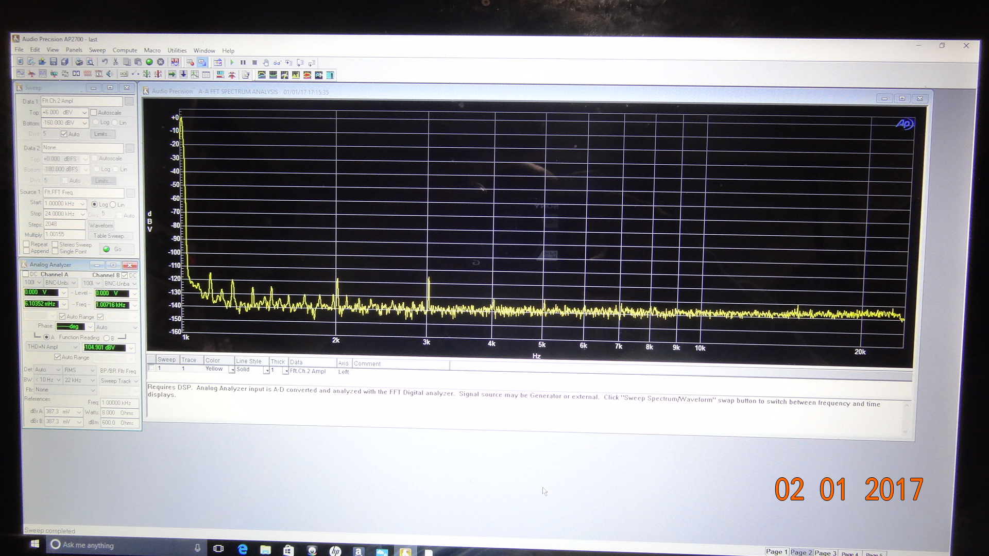This screenshot has width=989, height=556.
Task: Click the eyeglasses watch icon in toolbar
Action: 277,62
